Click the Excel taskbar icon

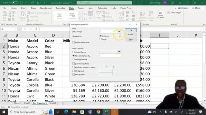click(106, 112)
